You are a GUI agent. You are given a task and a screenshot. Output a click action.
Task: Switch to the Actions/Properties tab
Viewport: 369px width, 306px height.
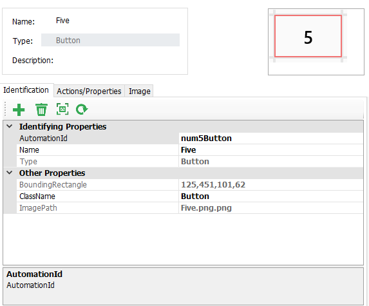pyautogui.click(x=89, y=91)
